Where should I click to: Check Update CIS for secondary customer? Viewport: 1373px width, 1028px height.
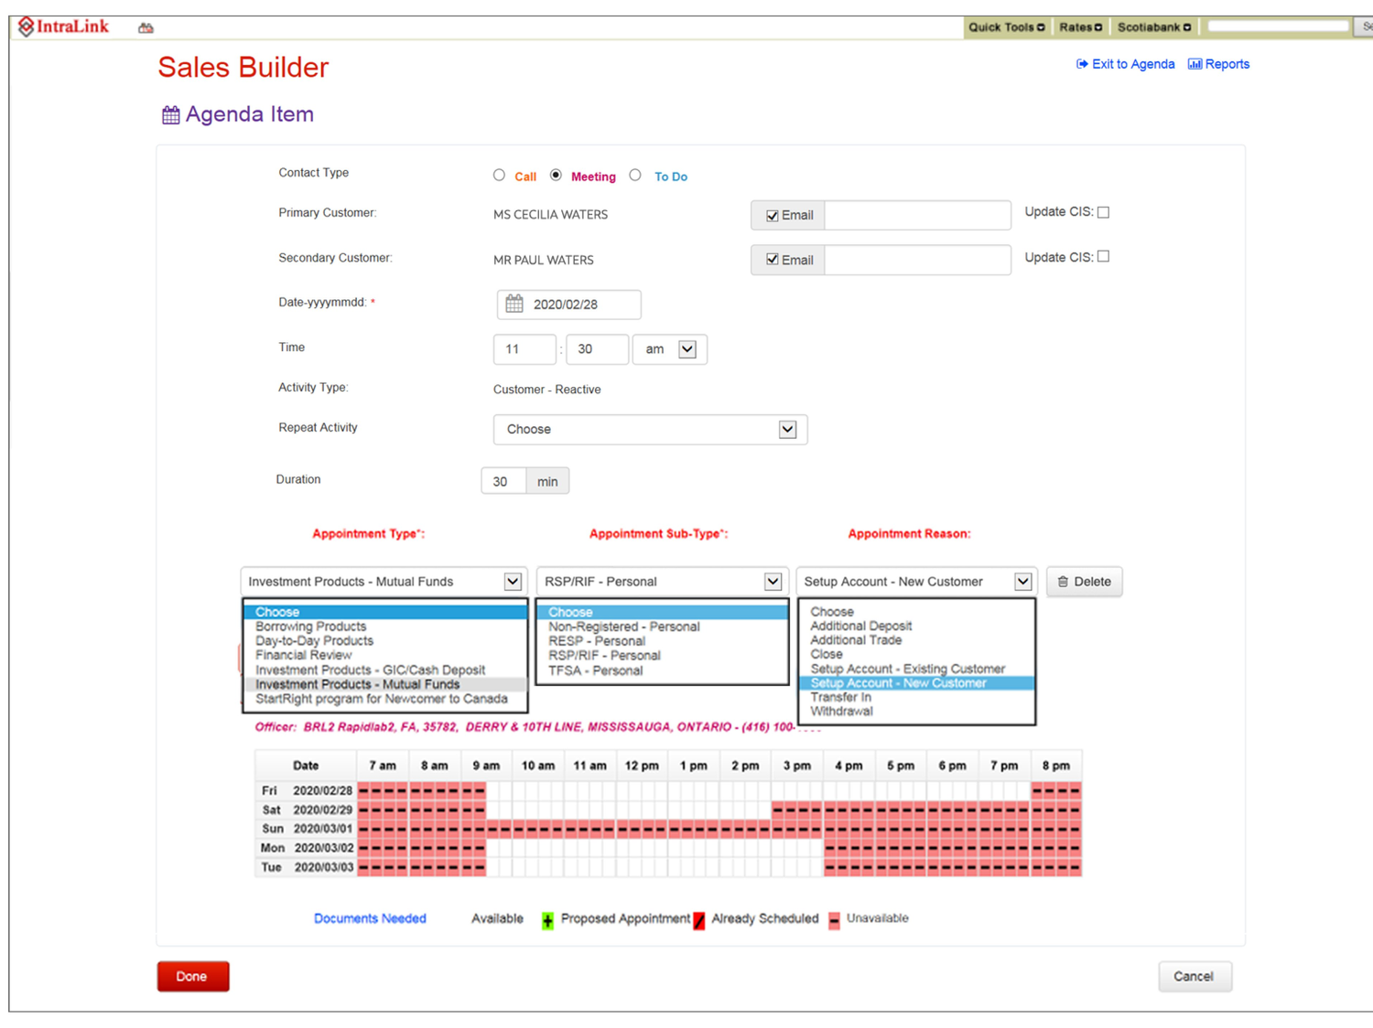[x=1104, y=257]
